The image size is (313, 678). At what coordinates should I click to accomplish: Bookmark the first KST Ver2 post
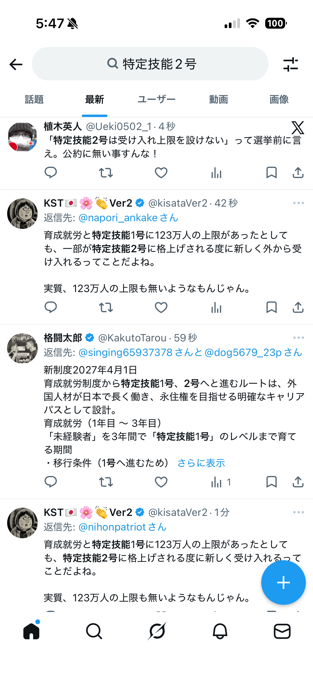[x=271, y=307]
